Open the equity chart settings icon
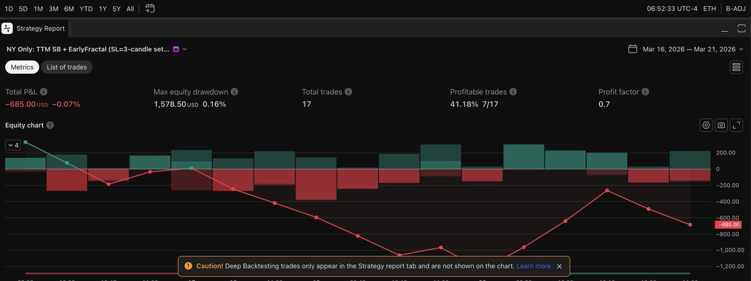 coord(706,125)
